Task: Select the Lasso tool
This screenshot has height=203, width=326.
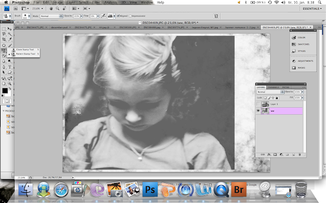Action: click(4, 34)
